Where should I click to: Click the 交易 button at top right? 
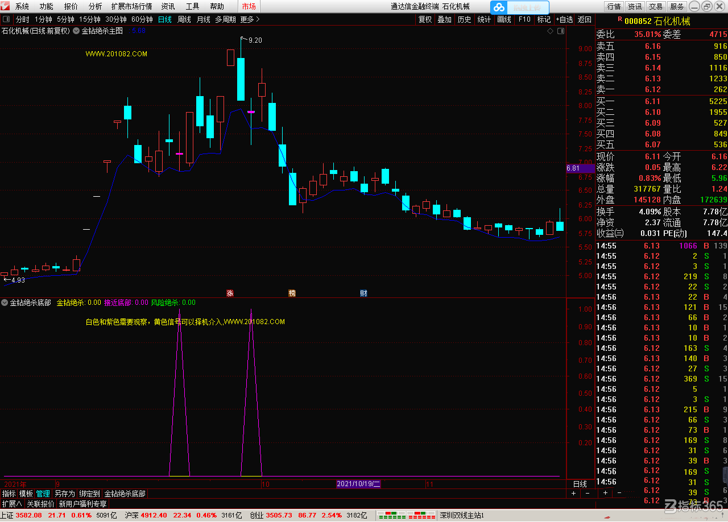[656, 6]
